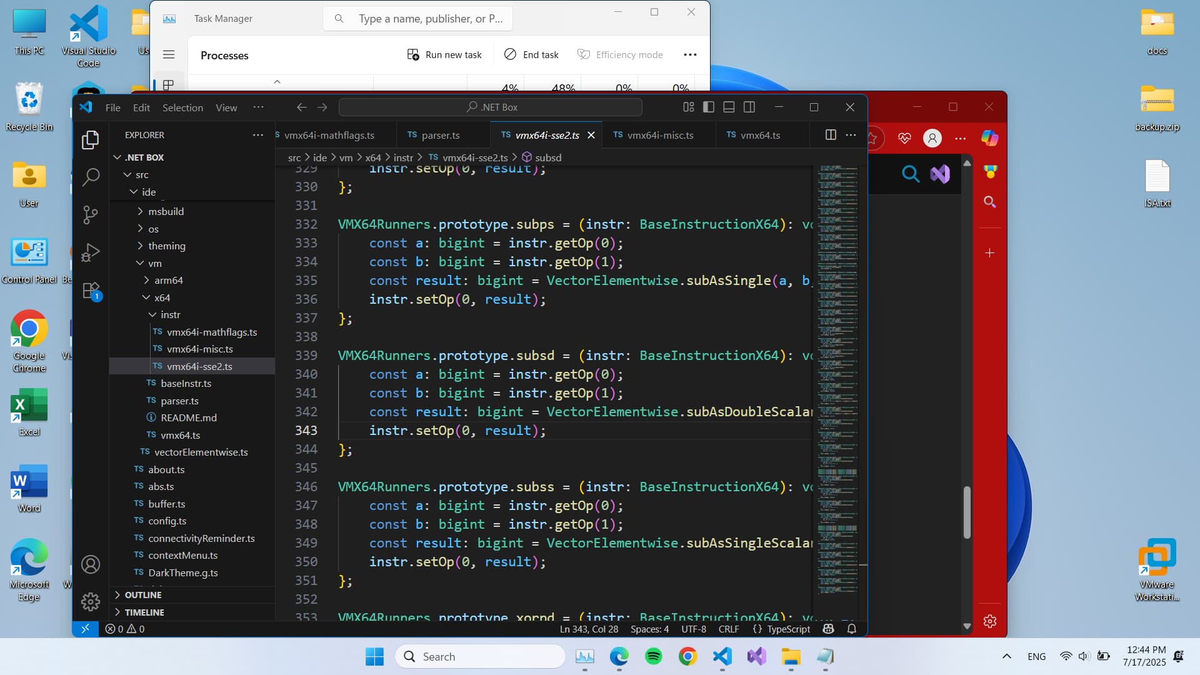
Task: Expand the OUTLINE section
Action: point(192,595)
